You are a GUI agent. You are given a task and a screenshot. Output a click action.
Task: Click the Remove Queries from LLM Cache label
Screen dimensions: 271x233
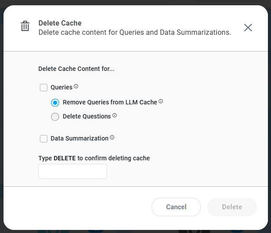click(110, 102)
